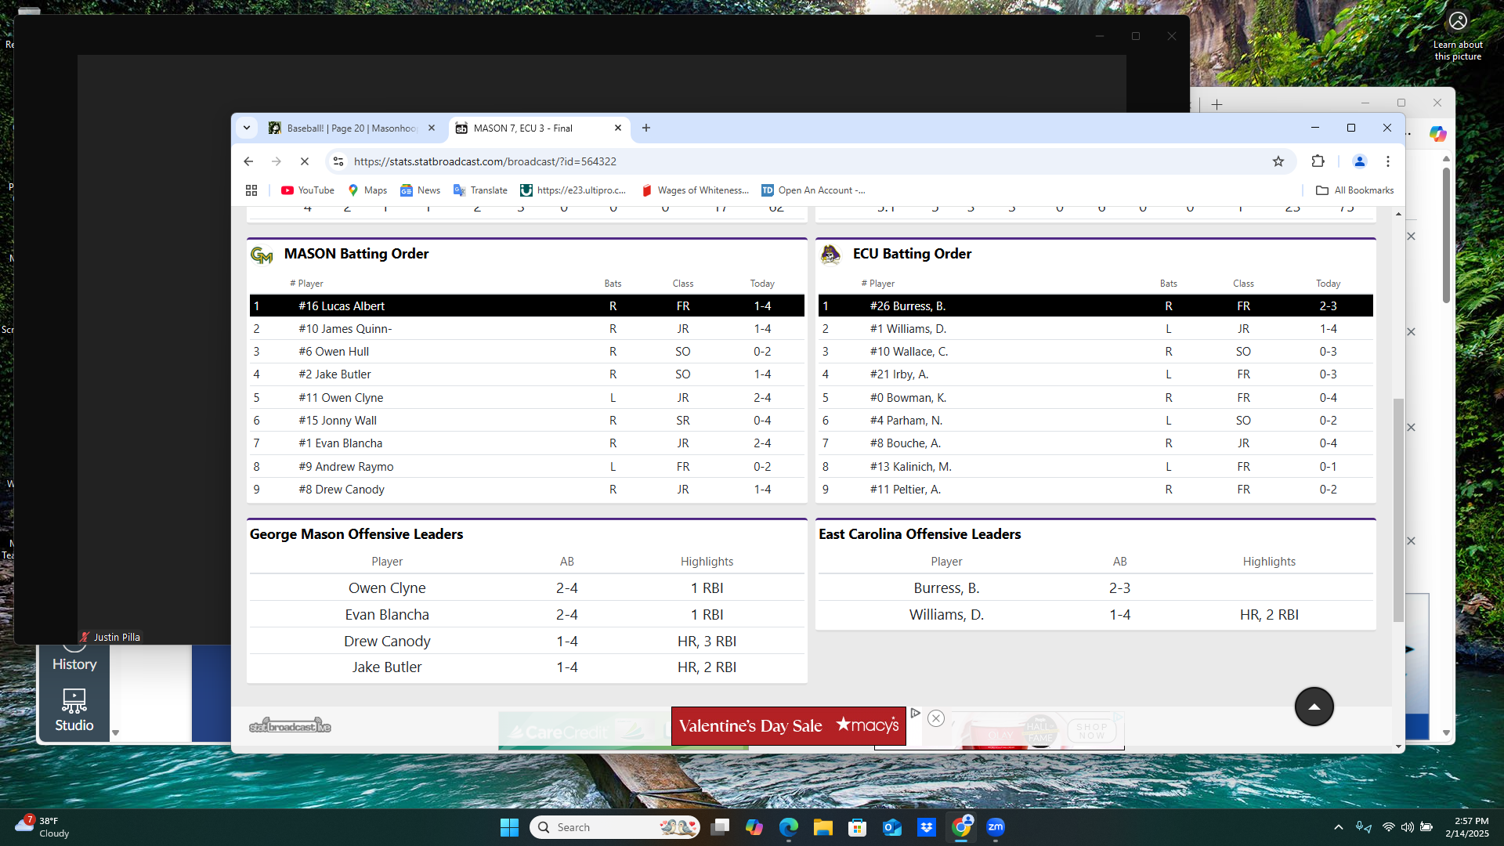Click the ECU Batting Order heading
This screenshot has width=1504, height=846.
(912, 254)
